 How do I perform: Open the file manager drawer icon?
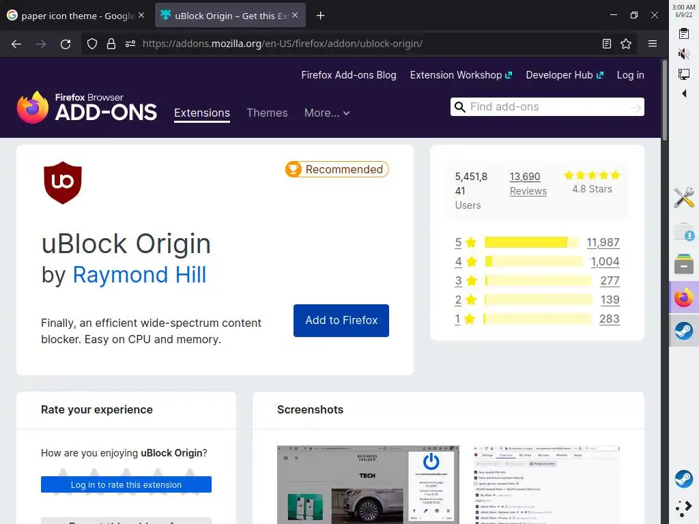coord(684,264)
